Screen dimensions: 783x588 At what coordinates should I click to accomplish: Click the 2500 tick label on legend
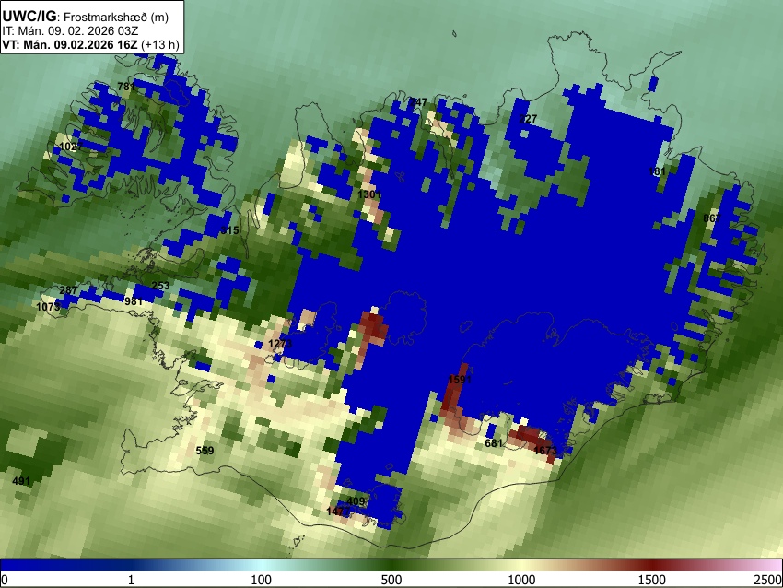[x=769, y=580]
